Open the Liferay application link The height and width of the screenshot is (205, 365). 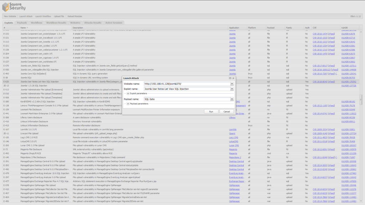[x=232, y=117]
